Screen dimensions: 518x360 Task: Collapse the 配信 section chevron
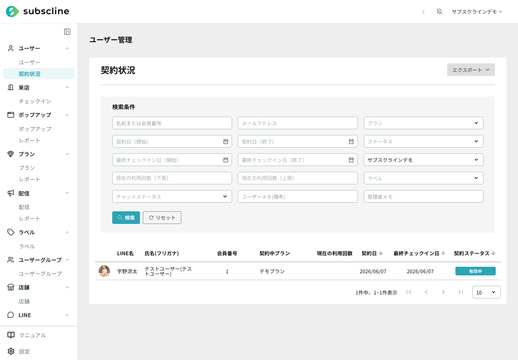coord(67,193)
